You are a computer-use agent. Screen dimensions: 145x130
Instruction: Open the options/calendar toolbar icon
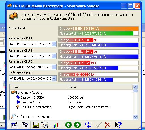(x=14, y=125)
